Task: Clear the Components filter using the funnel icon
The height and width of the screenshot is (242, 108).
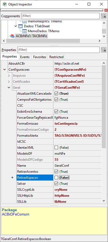Action: (104, 16)
